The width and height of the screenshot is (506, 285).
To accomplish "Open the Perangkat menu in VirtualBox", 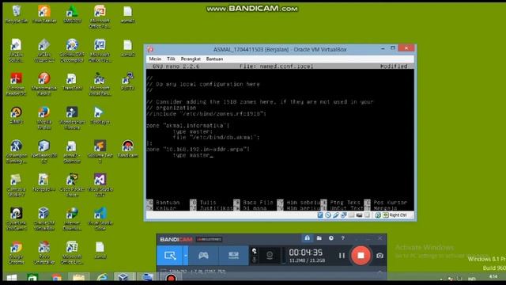I will [x=191, y=59].
